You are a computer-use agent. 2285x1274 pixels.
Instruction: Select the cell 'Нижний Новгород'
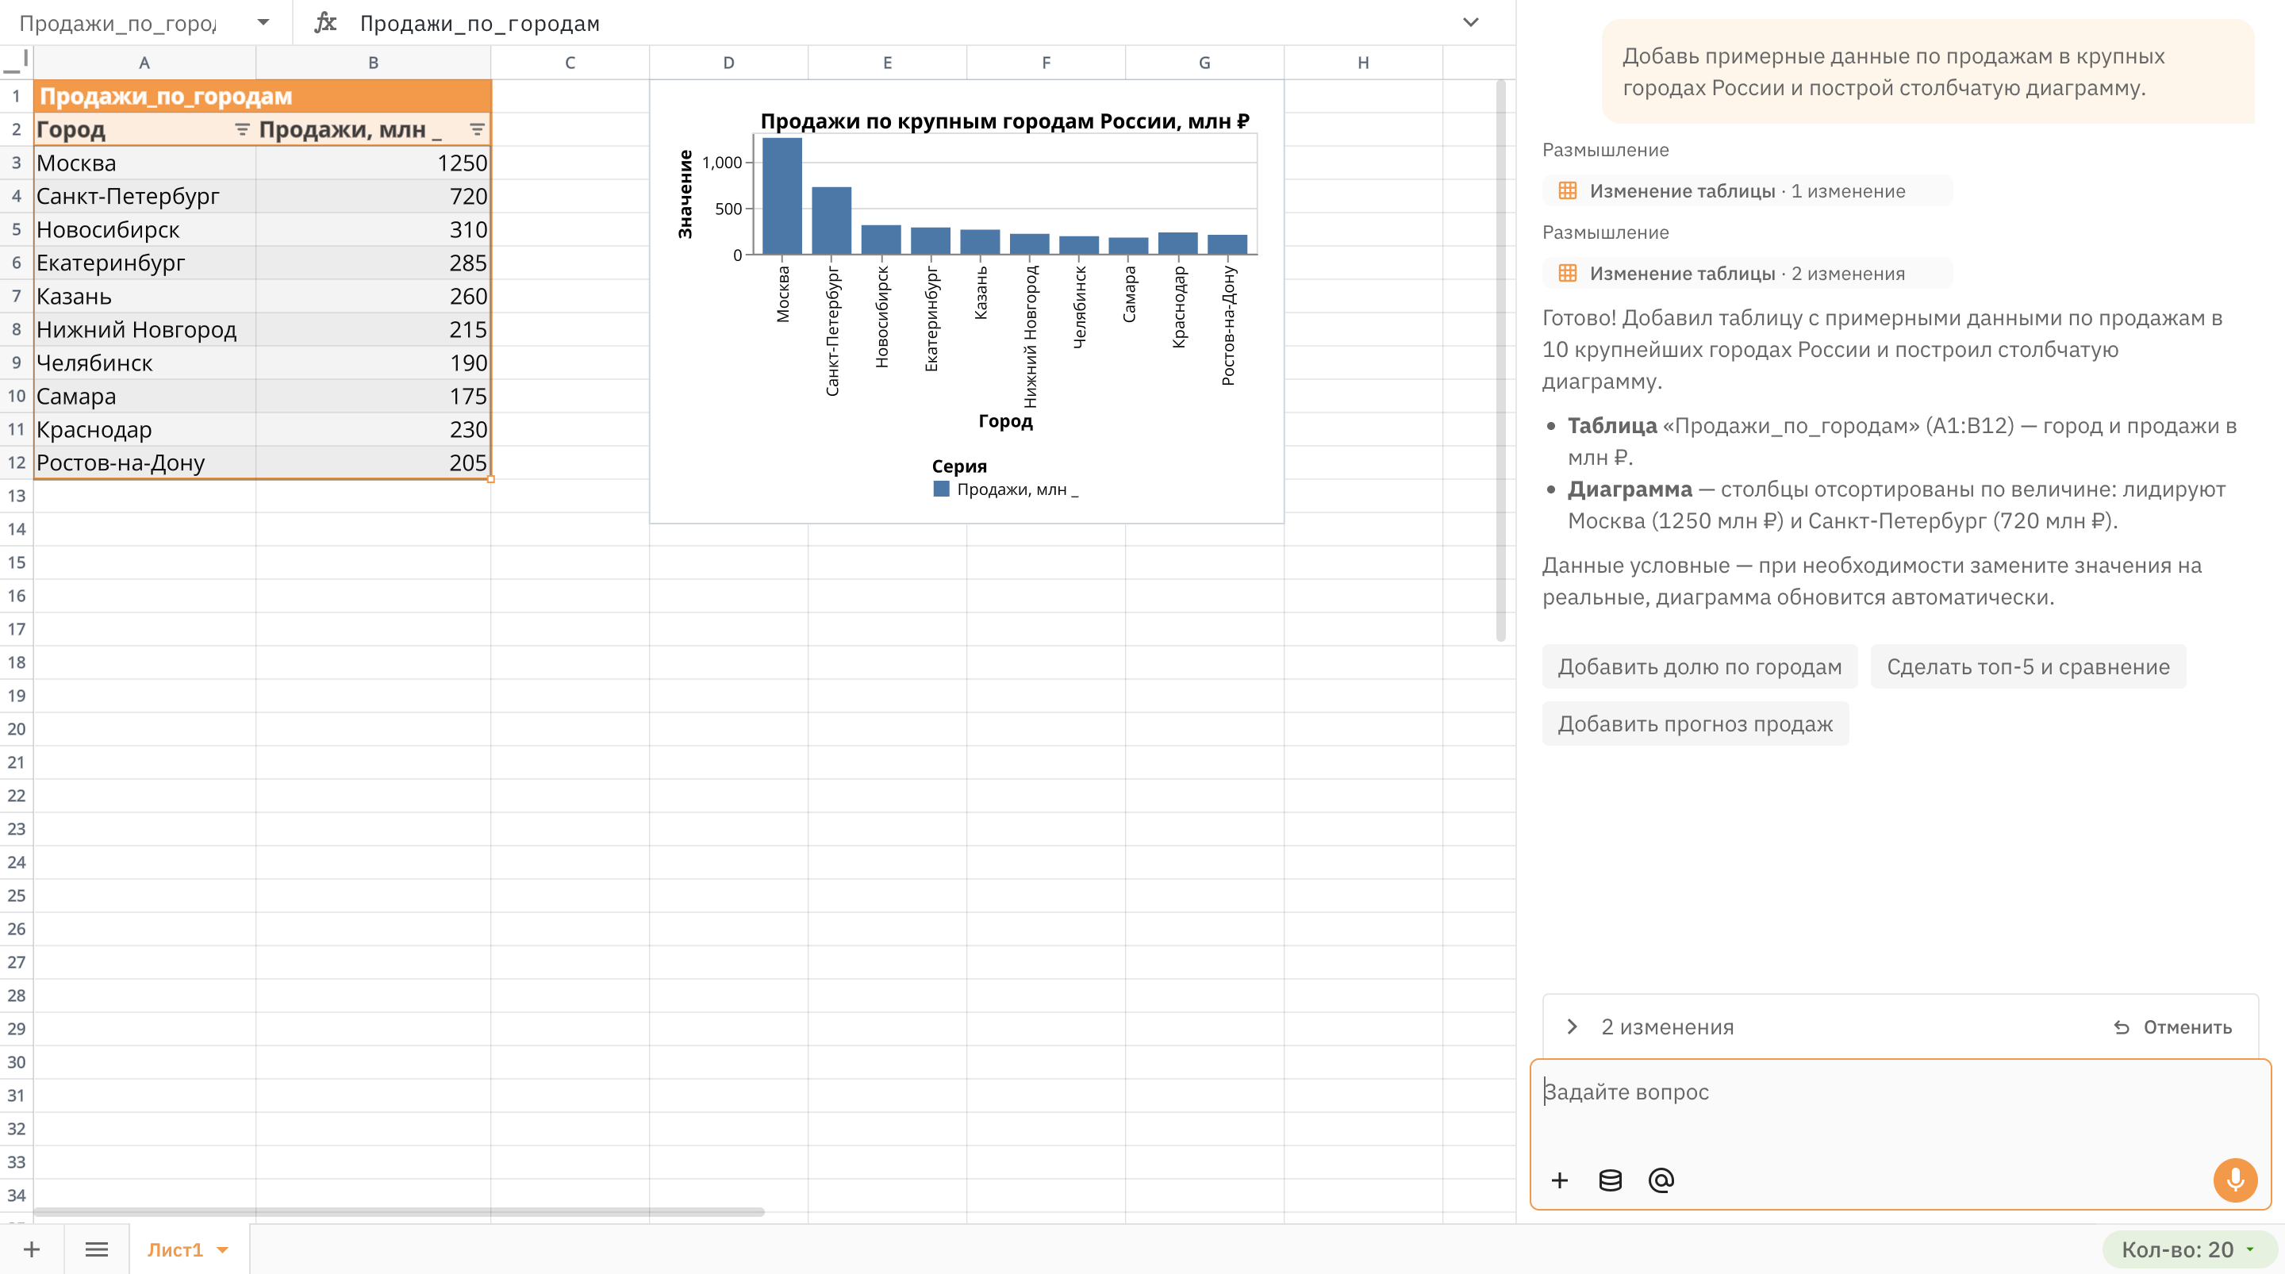[x=144, y=329]
